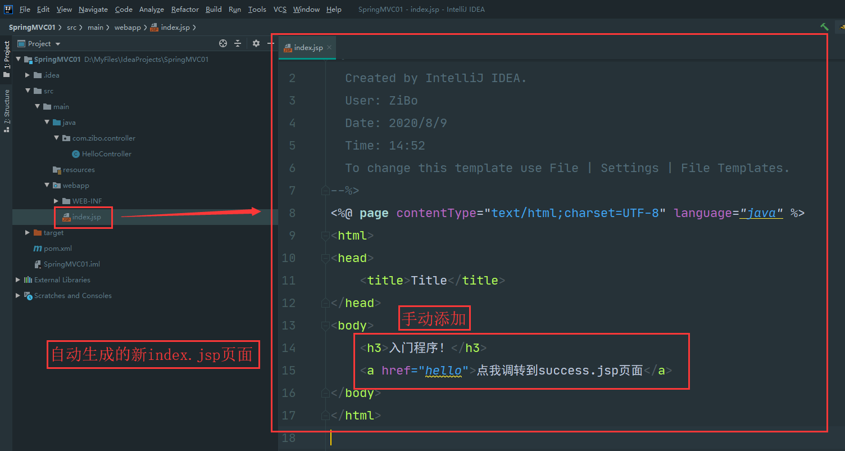The width and height of the screenshot is (845, 451).
Task: Open Project panel settings gear
Action: point(256,43)
